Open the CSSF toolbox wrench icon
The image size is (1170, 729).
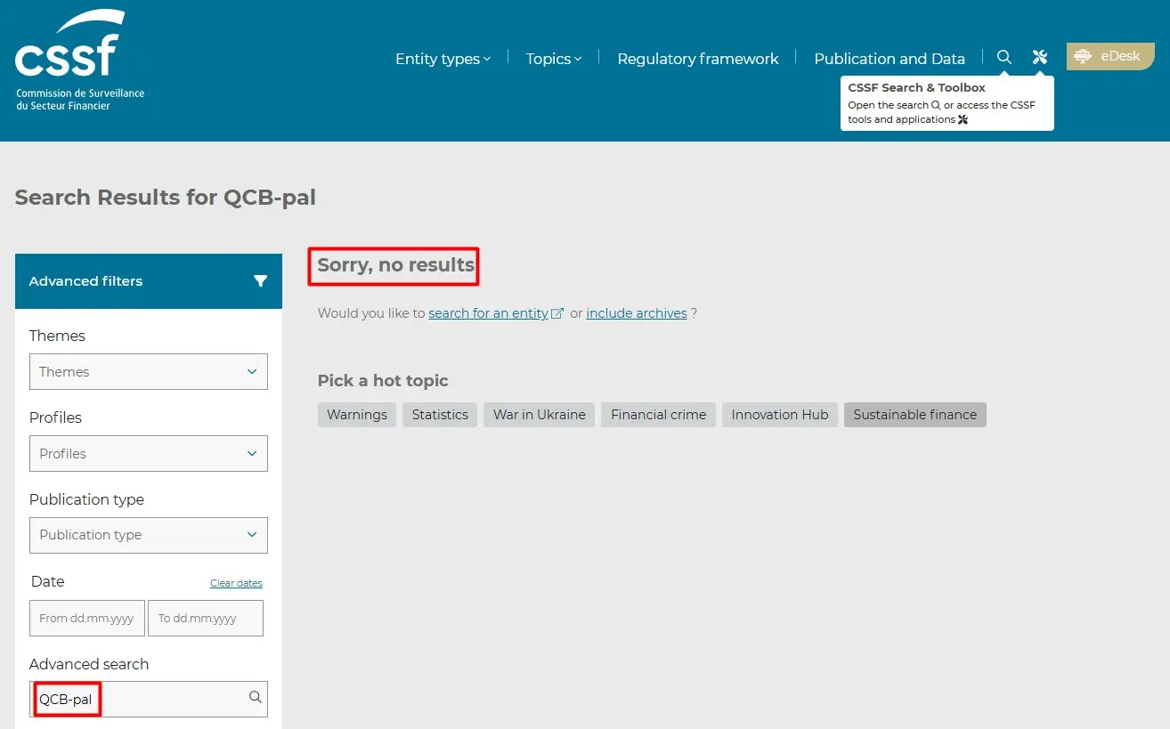click(x=1039, y=57)
